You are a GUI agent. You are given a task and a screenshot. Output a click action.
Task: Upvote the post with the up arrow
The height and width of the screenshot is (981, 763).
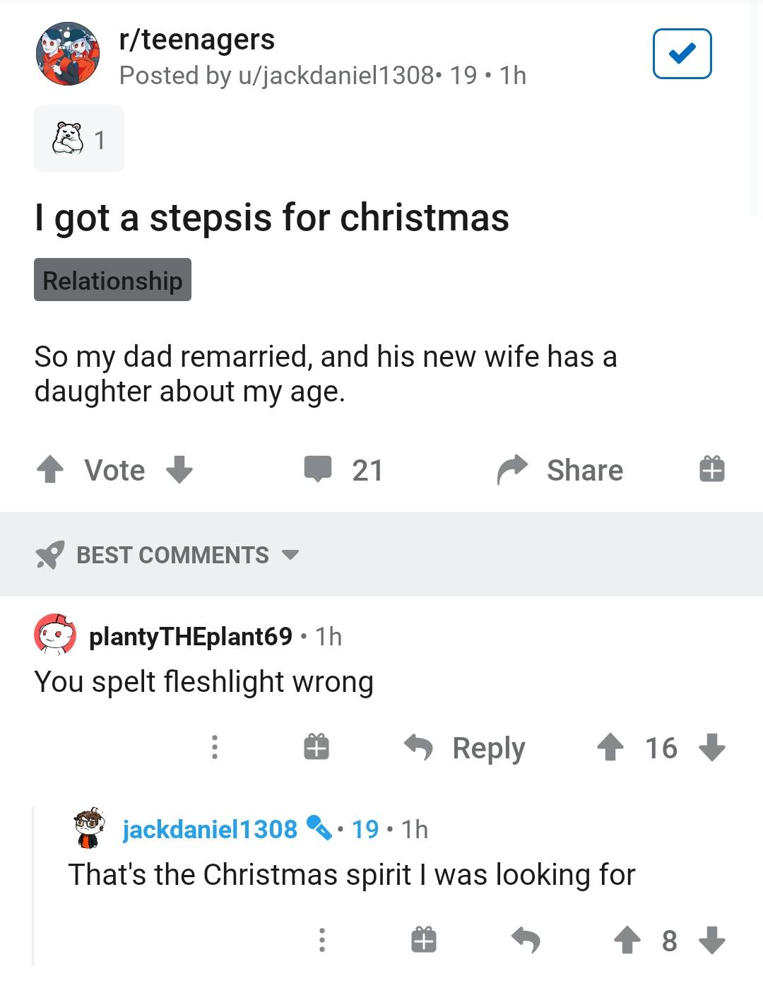click(50, 469)
